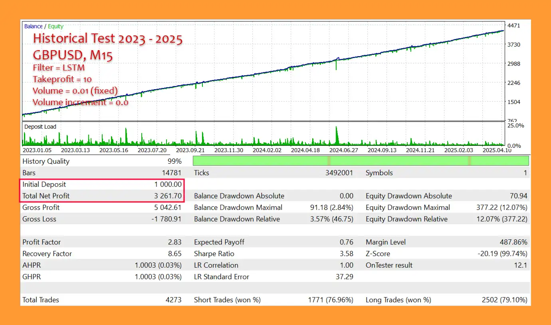Click the Long Trades (won %) label

pos(398,300)
